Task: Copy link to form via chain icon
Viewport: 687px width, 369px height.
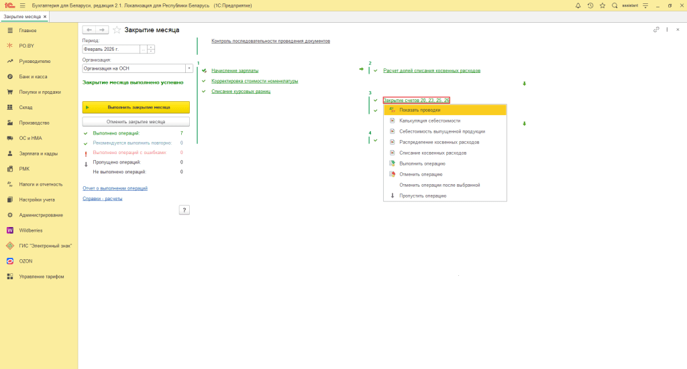Action: 656,30
